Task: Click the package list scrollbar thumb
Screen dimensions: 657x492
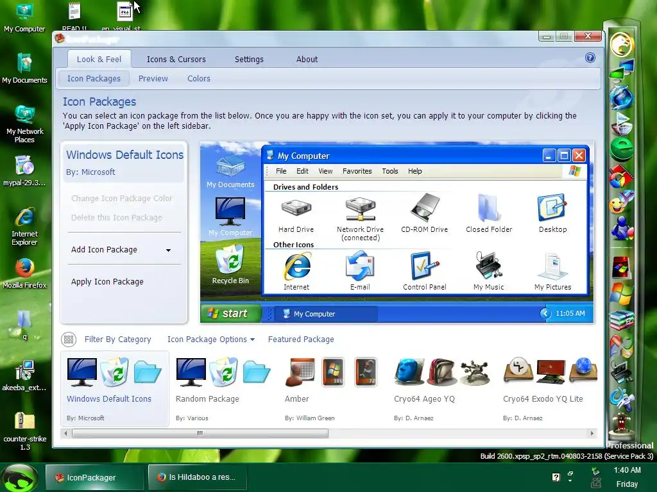Action: click(200, 434)
